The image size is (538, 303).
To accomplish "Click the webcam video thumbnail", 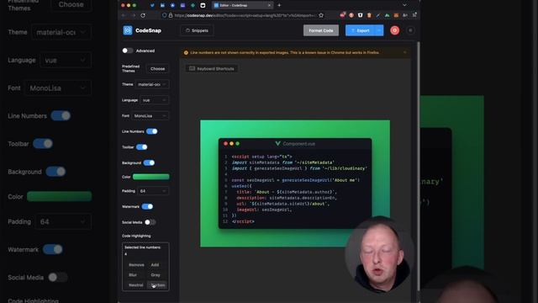I will click(x=379, y=254).
